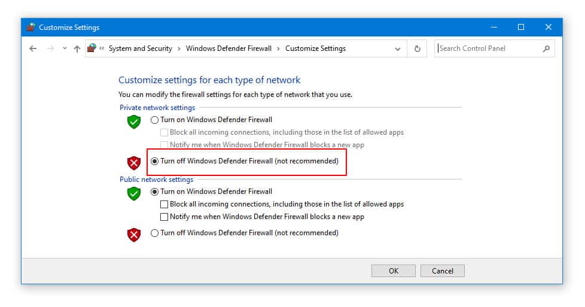Expand the chevron after System and Security

click(x=179, y=49)
